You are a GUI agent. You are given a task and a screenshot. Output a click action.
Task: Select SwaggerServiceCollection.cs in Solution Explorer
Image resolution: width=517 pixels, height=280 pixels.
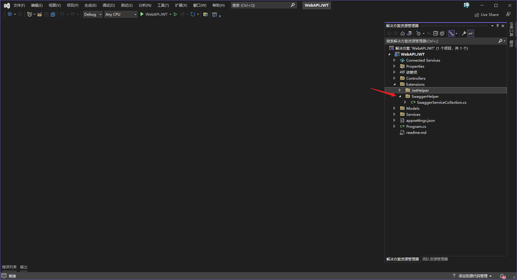[441, 102]
